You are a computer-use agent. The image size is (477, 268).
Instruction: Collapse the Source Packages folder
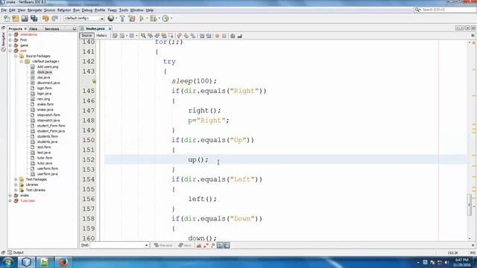pos(16,57)
